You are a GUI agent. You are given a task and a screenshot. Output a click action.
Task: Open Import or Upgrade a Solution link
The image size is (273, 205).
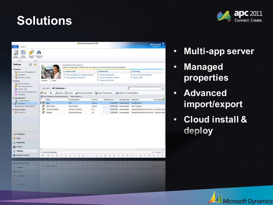pyautogui.click(x=109, y=77)
